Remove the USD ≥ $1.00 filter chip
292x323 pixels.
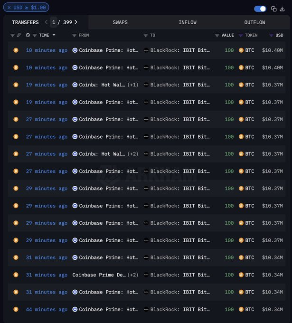[x=9, y=8]
